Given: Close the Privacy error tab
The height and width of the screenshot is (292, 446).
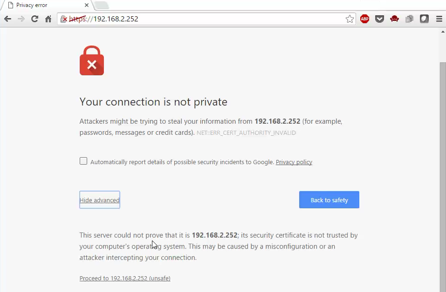Looking at the screenshot, I should [87, 5].
